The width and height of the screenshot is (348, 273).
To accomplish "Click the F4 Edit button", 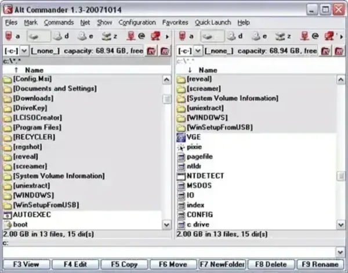I will point(75,264).
